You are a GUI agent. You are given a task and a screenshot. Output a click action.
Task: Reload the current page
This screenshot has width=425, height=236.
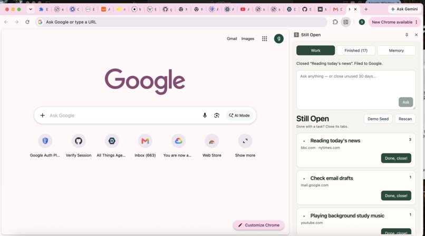point(27,22)
